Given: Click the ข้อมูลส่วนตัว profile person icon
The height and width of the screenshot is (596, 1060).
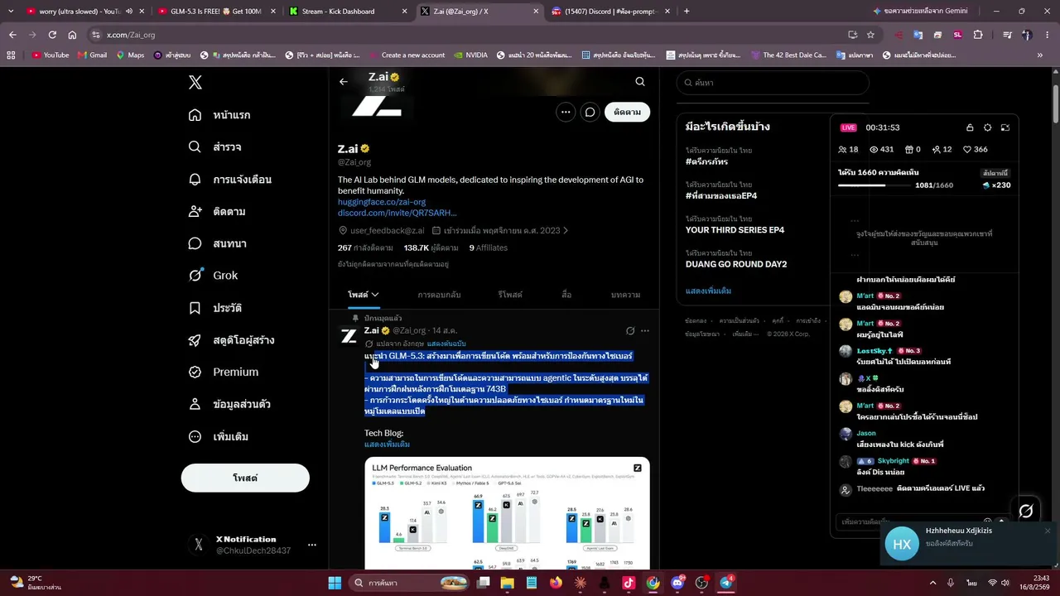Looking at the screenshot, I should click(195, 404).
